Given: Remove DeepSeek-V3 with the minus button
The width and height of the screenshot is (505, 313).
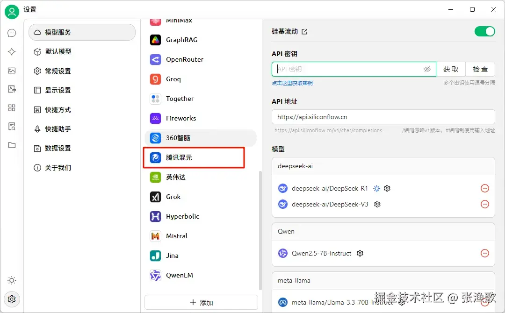Looking at the screenshot, I should pos(485,204).
